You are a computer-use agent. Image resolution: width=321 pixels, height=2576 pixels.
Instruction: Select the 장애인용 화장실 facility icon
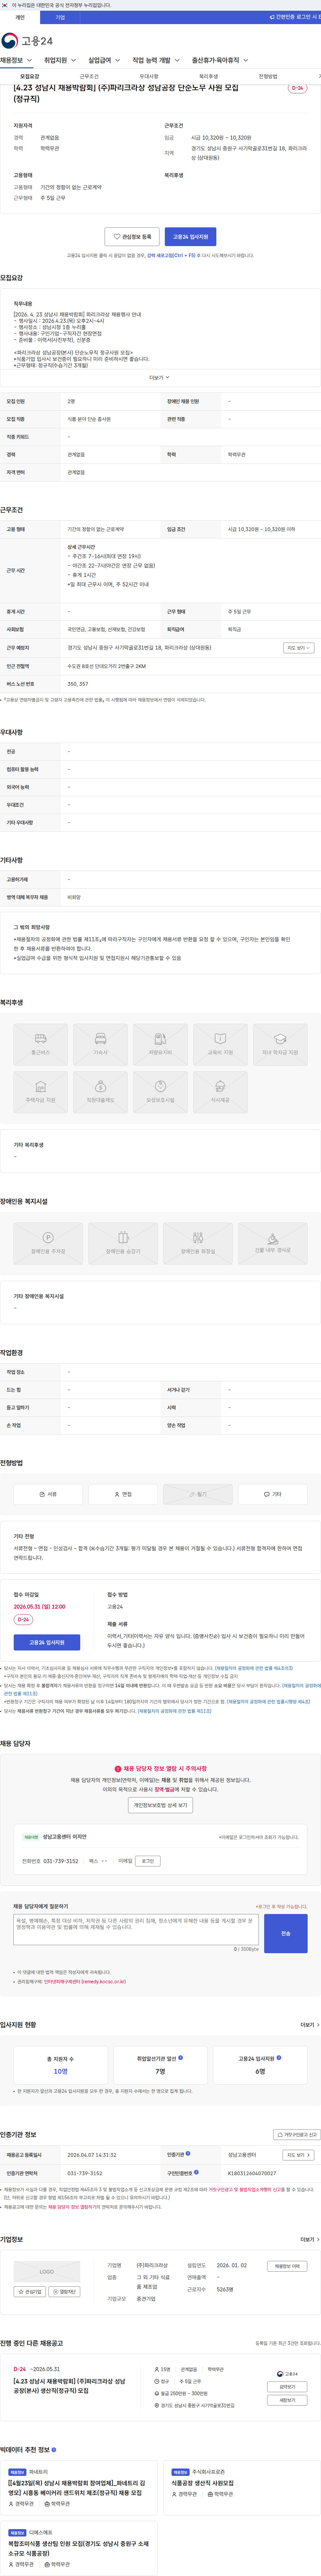tap(198, 1243)
